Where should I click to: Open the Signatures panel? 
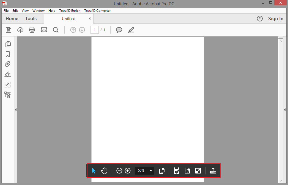point(7,75)
